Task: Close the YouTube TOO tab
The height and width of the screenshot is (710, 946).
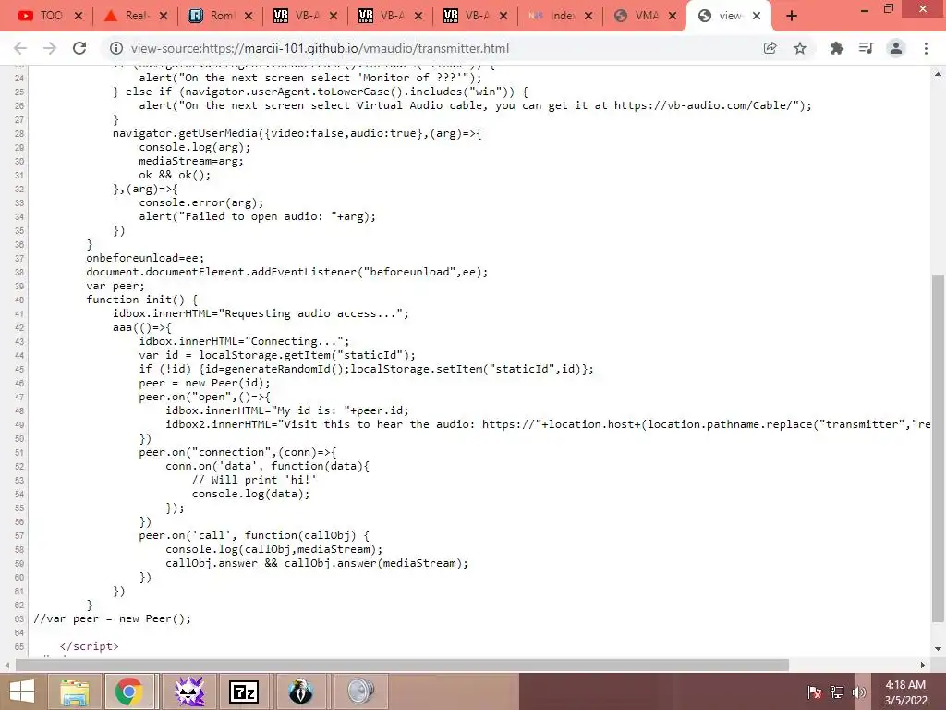Action: click(79, 17)
